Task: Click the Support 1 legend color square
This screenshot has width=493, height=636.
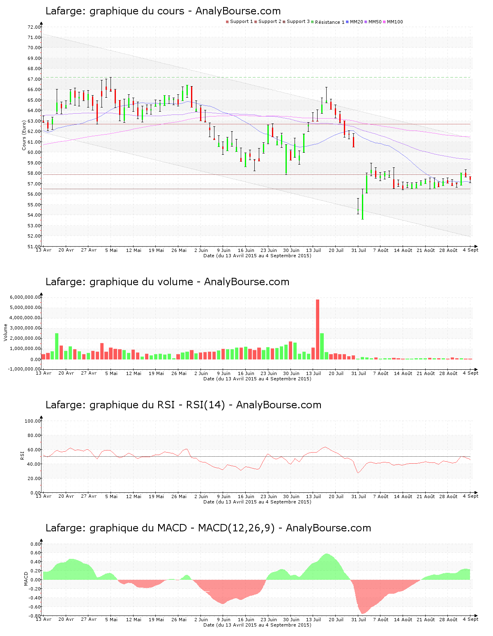Action: [x=227, y=22]
